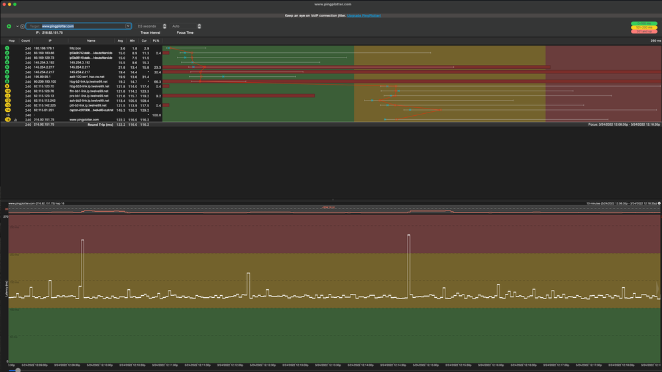Click the green 0-100 ms legend swatch
This screenshot has height=372, width=662.
pos(643,23)
